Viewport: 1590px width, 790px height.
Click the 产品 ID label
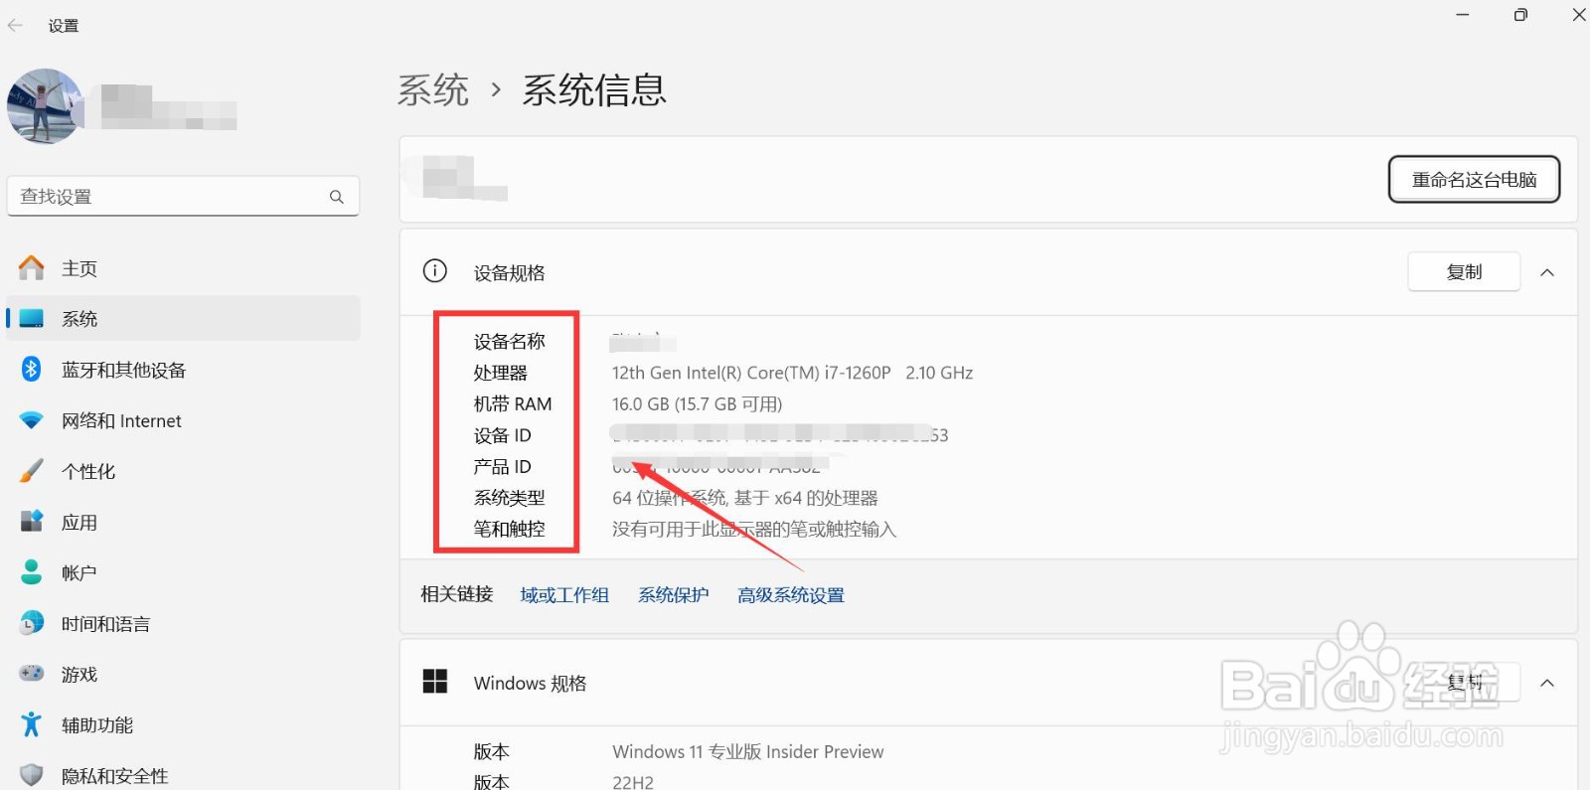[503, 467]
